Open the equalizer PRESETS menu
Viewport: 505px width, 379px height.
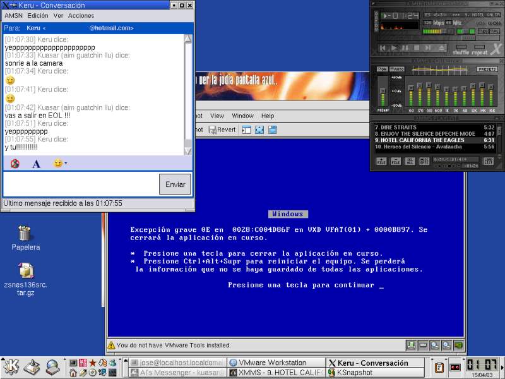[x=487, y=69]
